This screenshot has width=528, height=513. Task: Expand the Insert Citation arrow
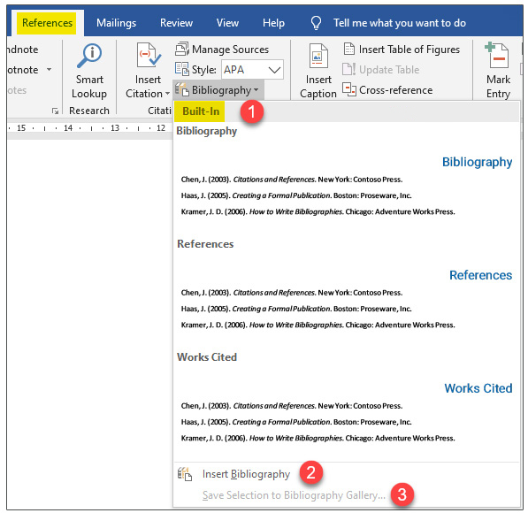coord(167,93)
